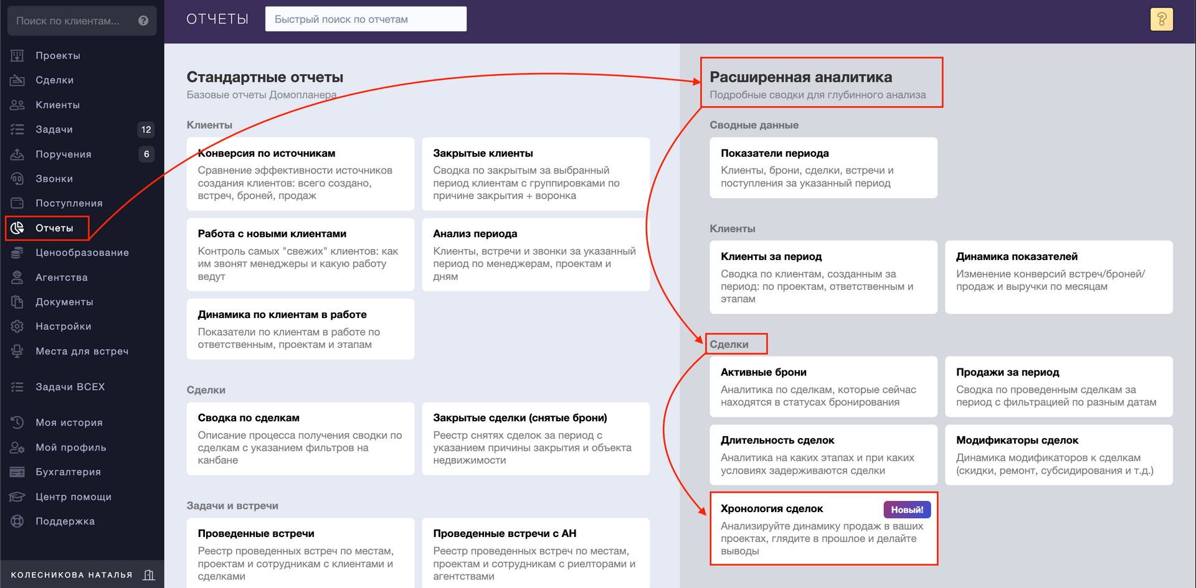Click the Задачи и встречи section label
Viewport: 1196px width, 588px height.
coord(232,506)
